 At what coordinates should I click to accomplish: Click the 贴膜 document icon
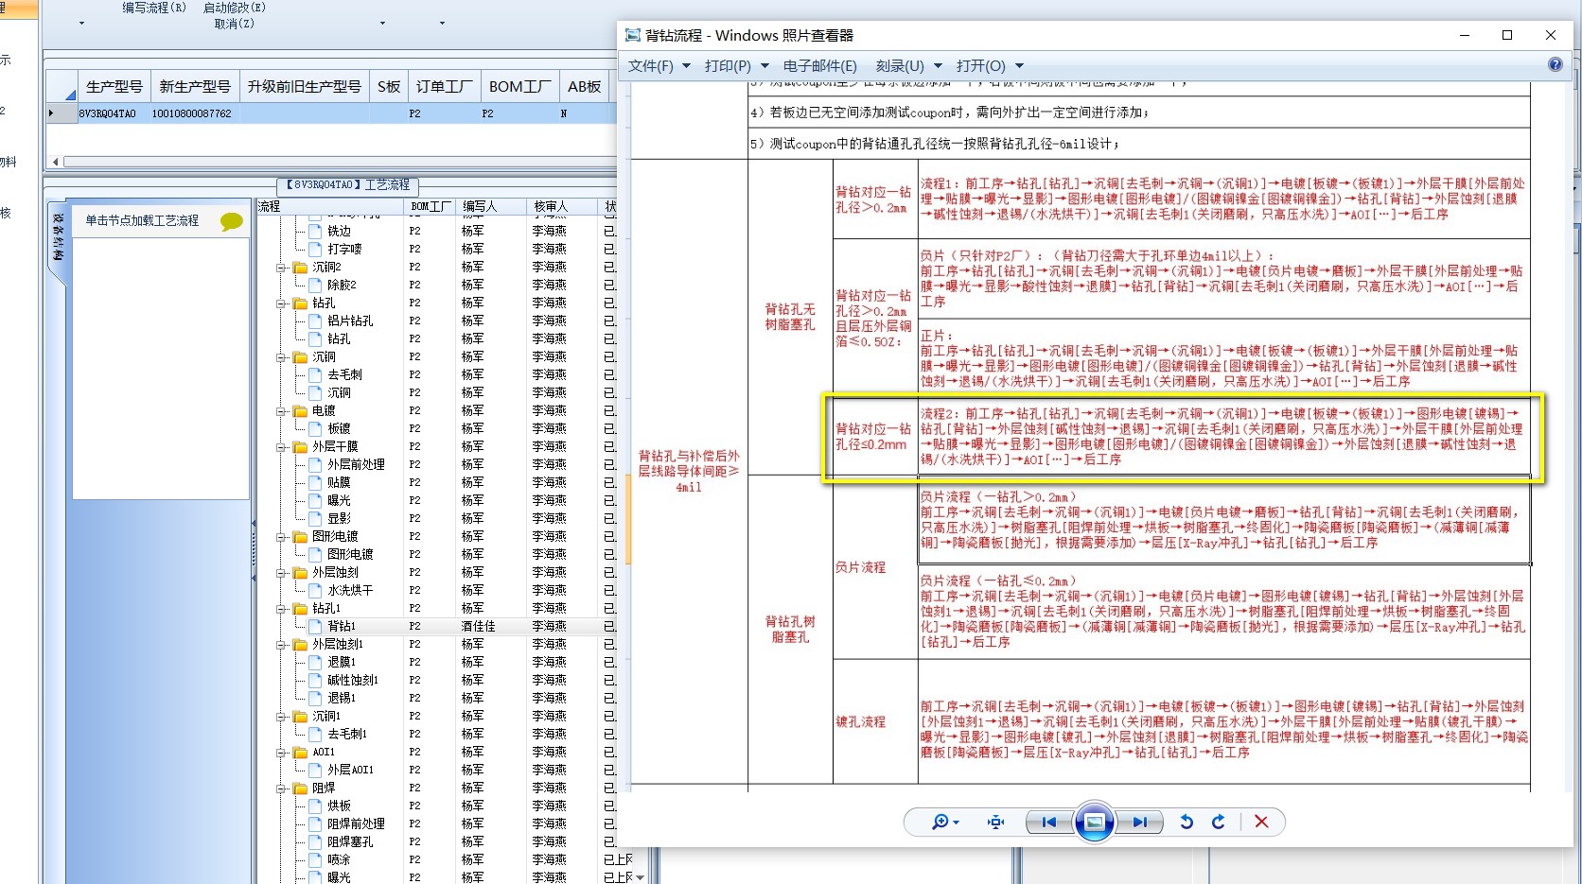coord(315,483)
